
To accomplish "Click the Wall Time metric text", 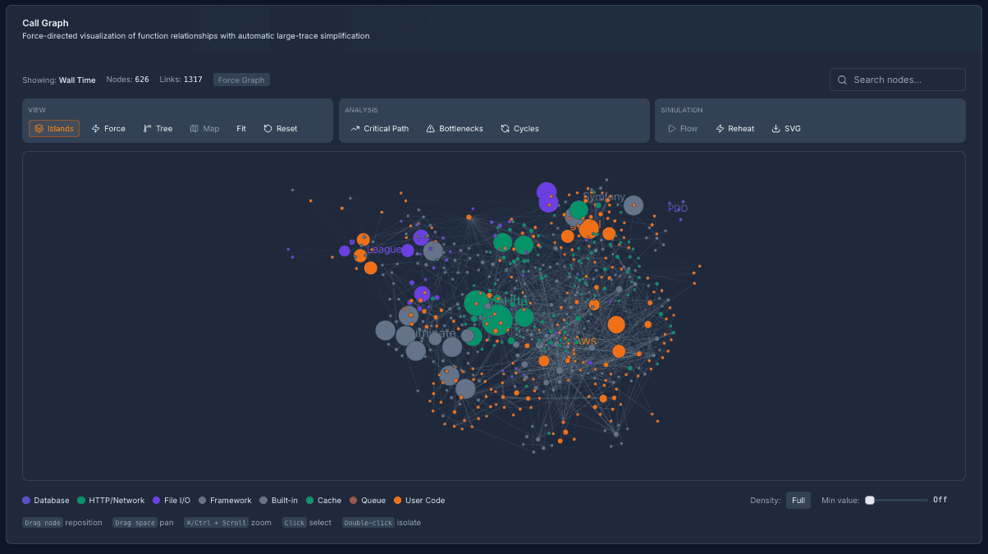I will [77, 80].
